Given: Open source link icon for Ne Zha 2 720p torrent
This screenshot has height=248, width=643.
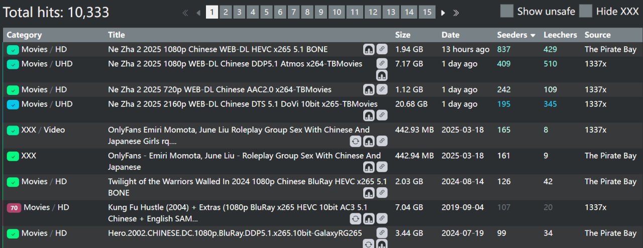Looking at the screenshot, I should 382,89.
